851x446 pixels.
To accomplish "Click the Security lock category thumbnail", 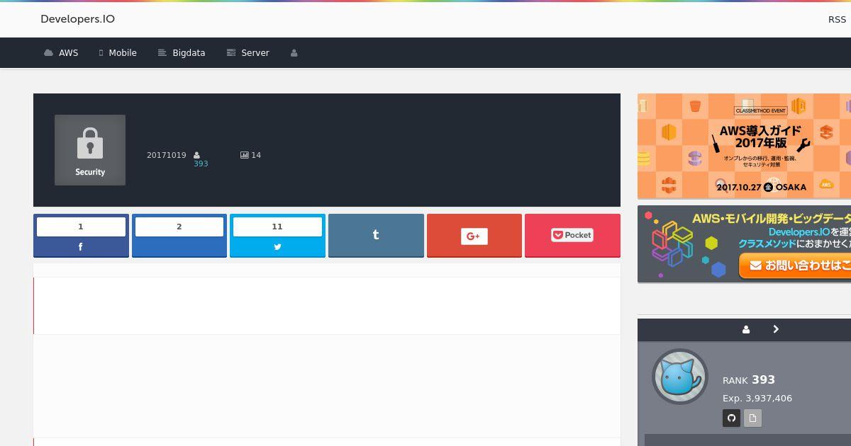I will (90, 150).
